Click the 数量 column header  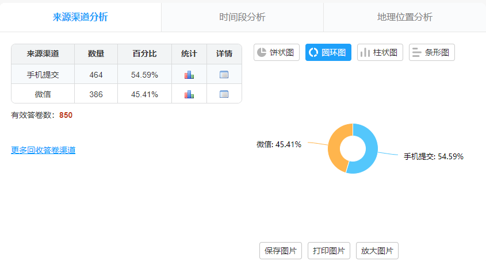click(96, 54)
